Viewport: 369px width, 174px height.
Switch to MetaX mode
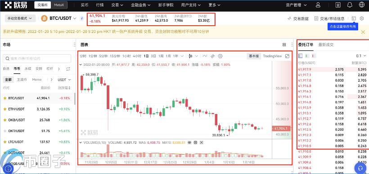click(59, 5)
